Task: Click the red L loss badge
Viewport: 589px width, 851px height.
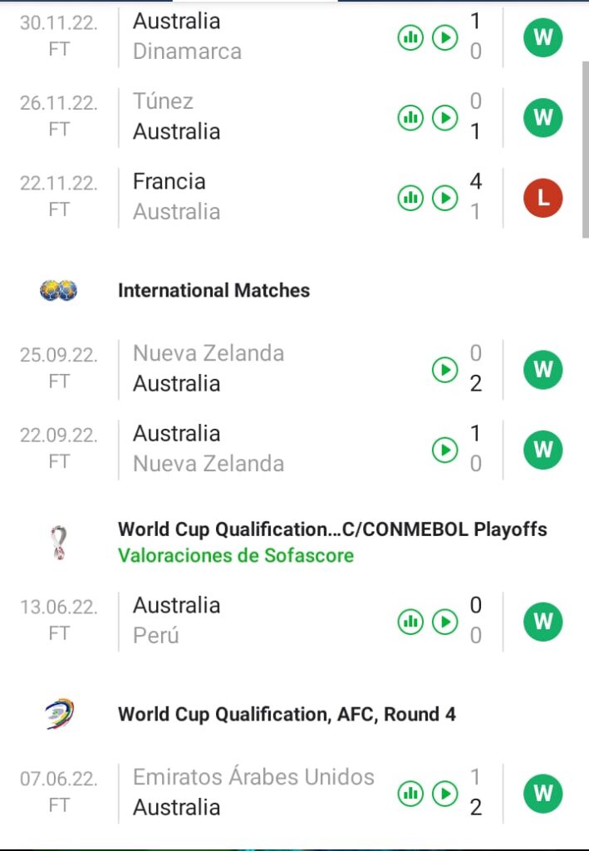Action: point(543,198)
